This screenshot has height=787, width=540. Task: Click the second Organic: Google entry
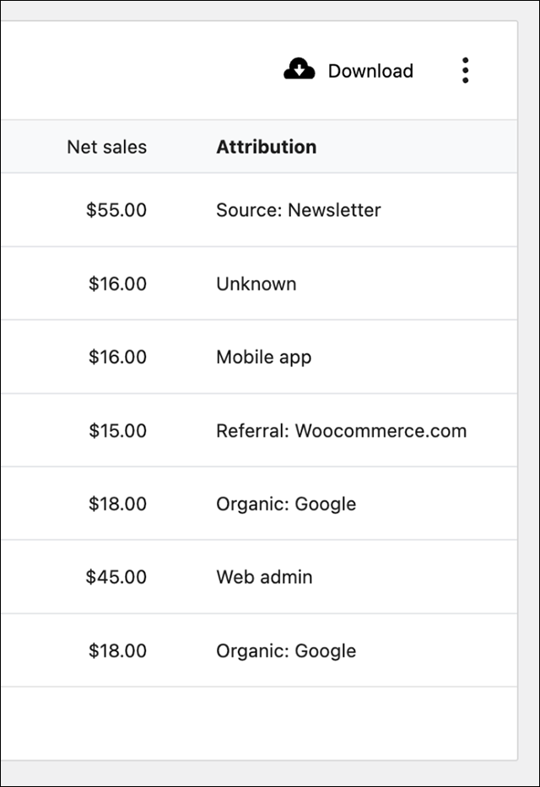284,650
